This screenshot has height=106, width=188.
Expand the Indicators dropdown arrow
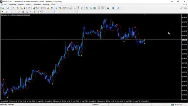tap(110, 8)
